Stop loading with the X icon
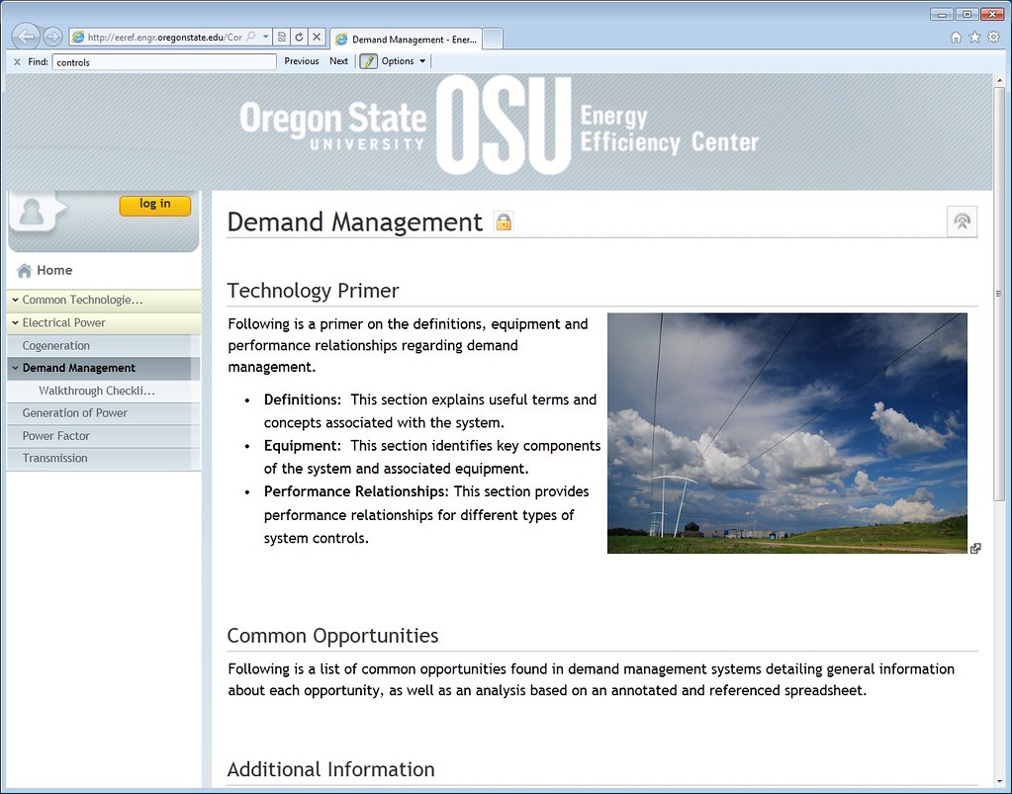 pyautogui.click(x=317, y=38)
